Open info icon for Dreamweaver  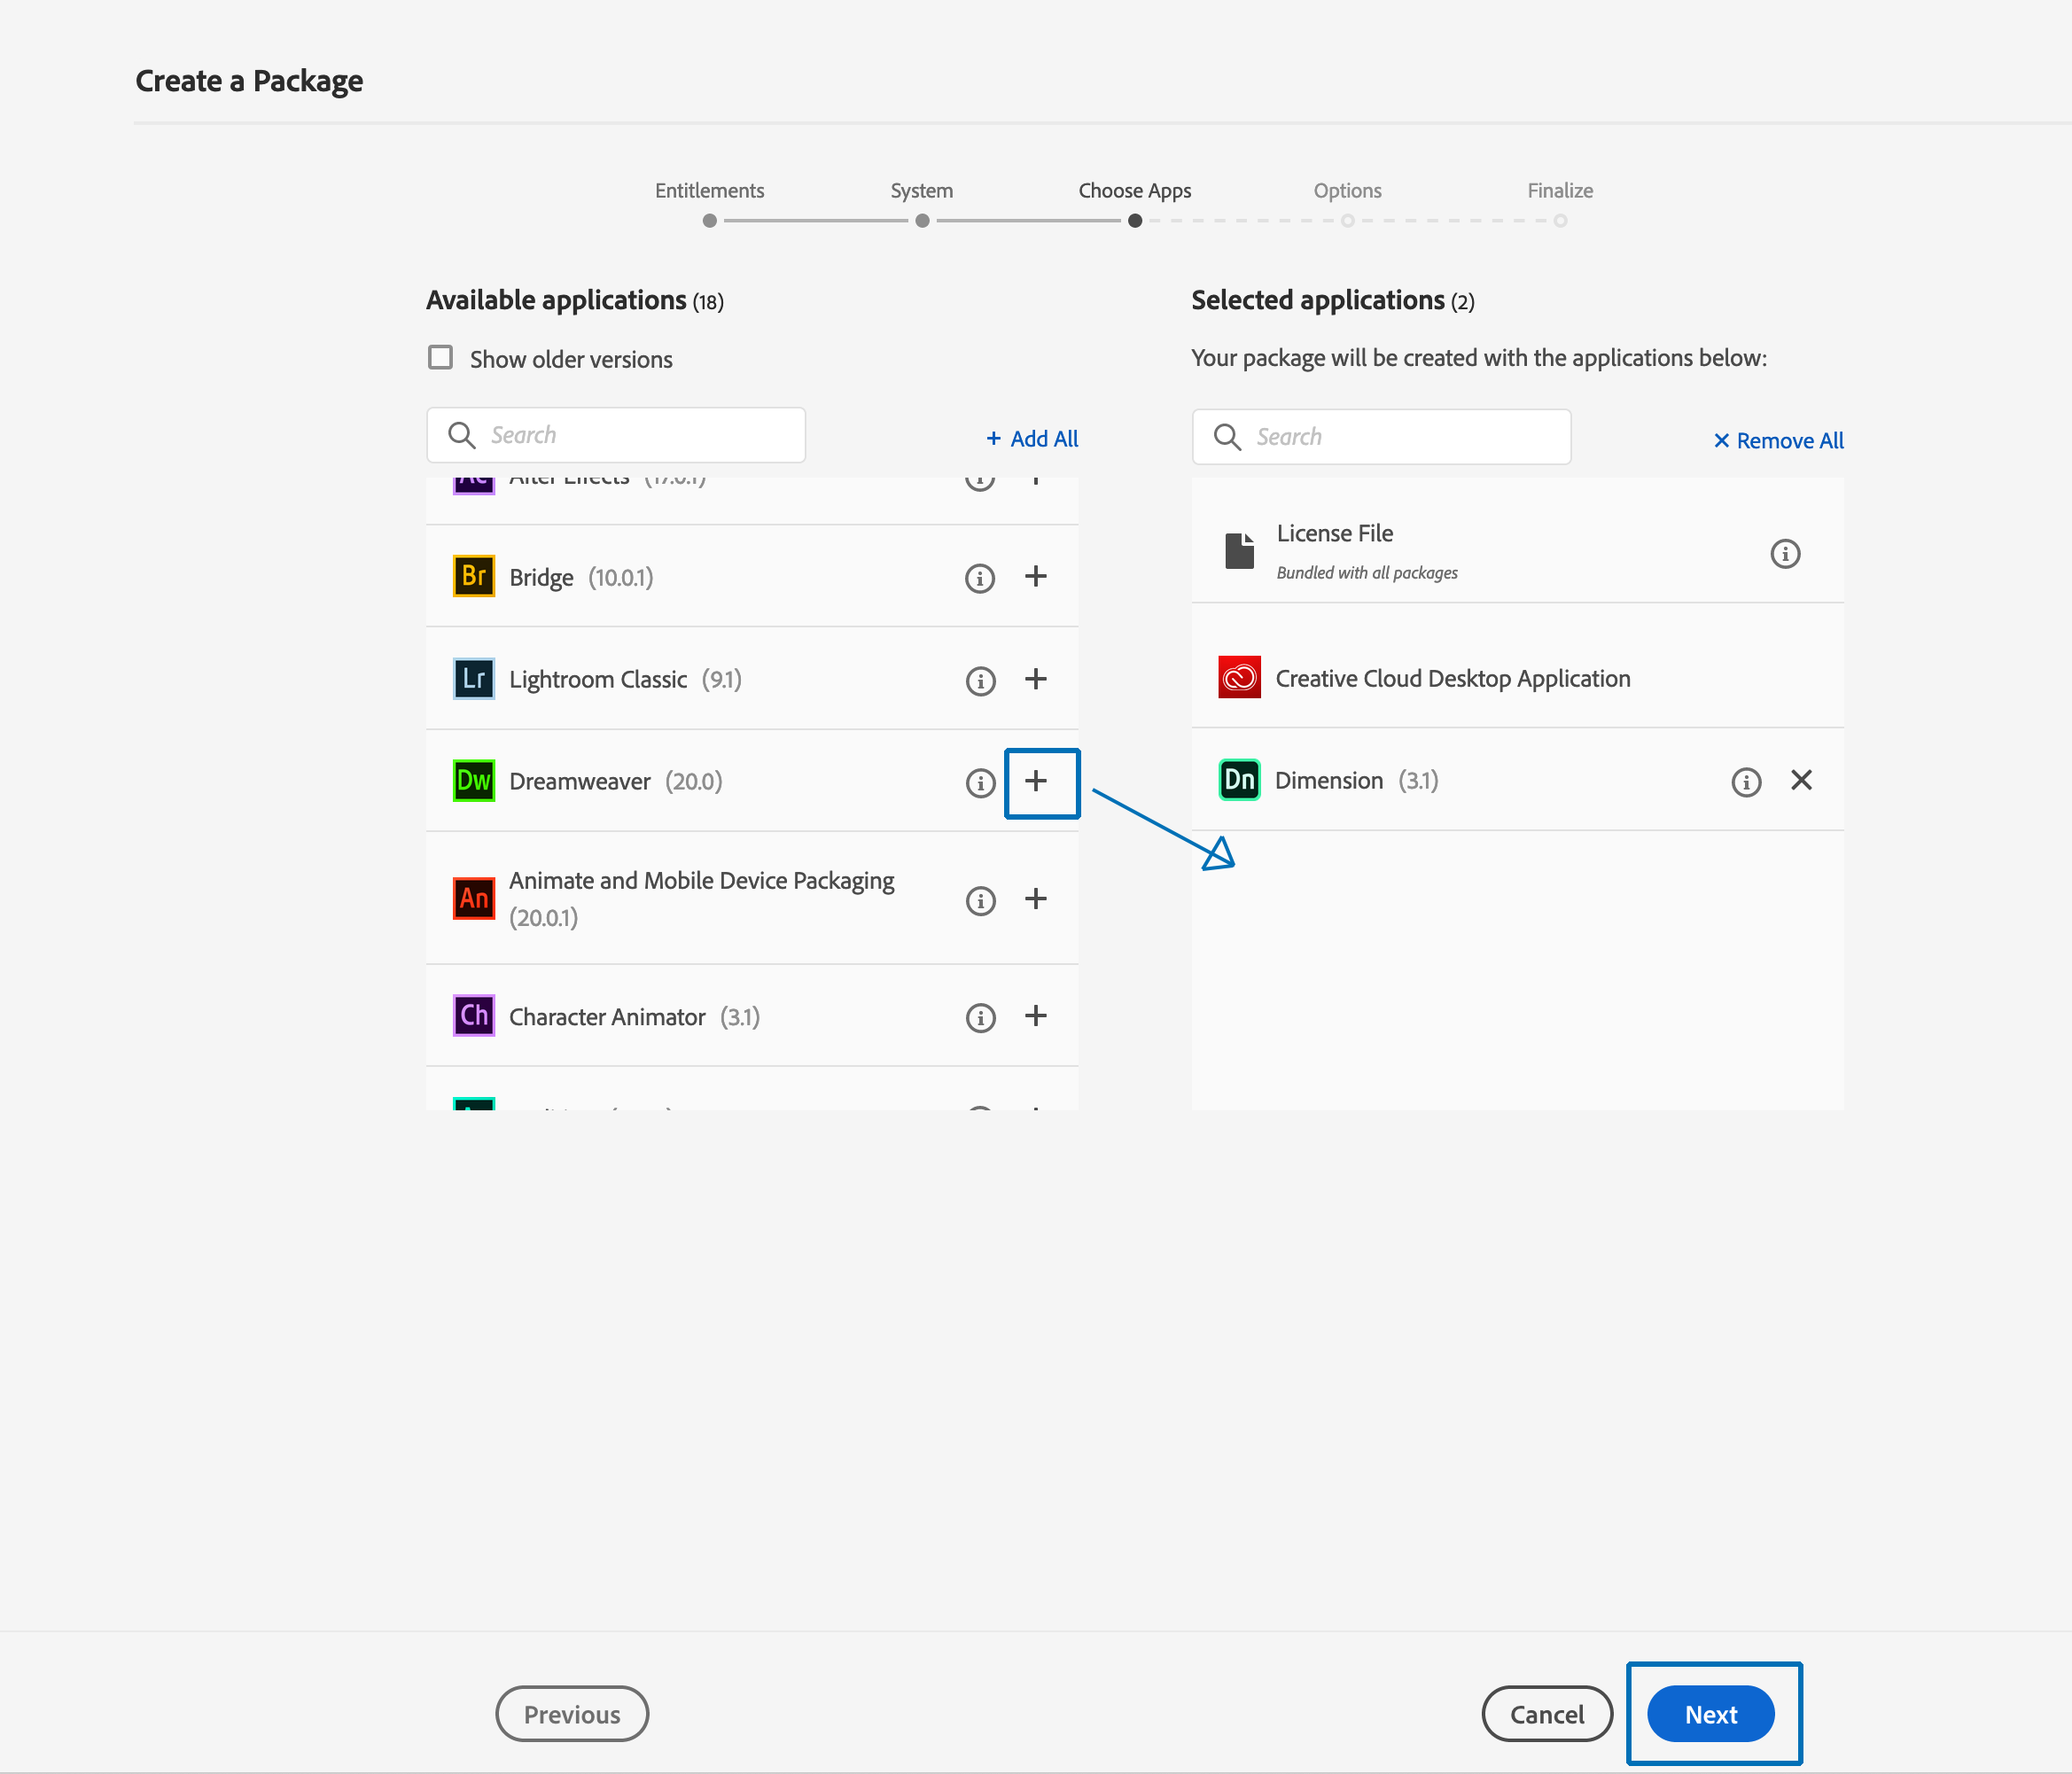[x=980, y=783]
